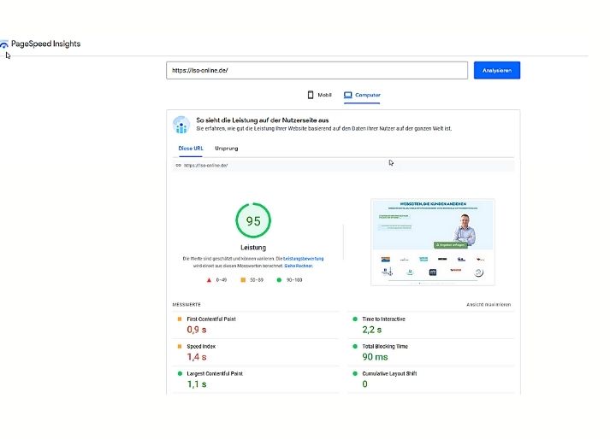
Task: Click the Total Blocking Time label
Action: [385, 346]
